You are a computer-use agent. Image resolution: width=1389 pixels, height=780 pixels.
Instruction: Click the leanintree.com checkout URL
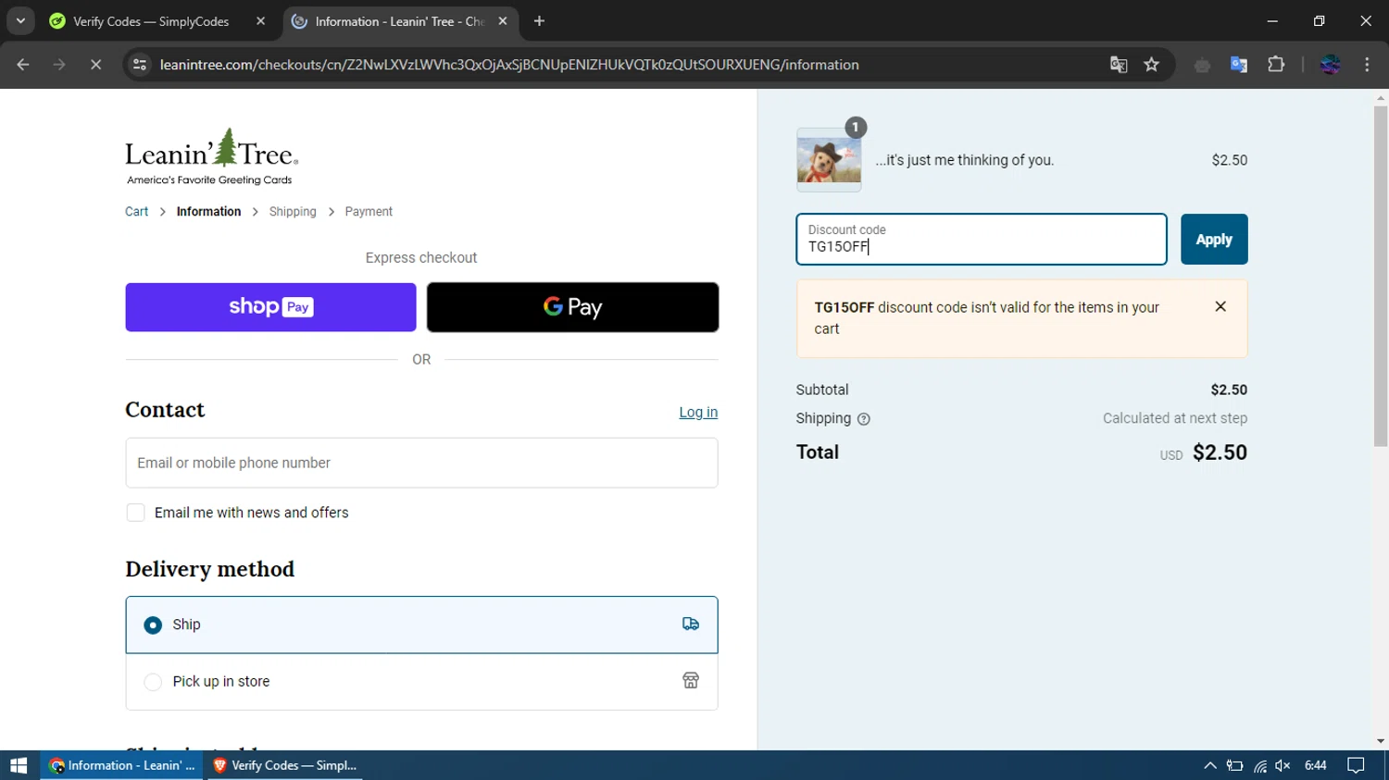pos(509,65)
